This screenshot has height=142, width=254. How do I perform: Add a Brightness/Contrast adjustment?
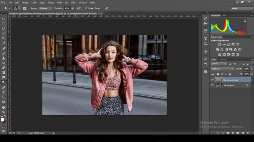[219, 45]
